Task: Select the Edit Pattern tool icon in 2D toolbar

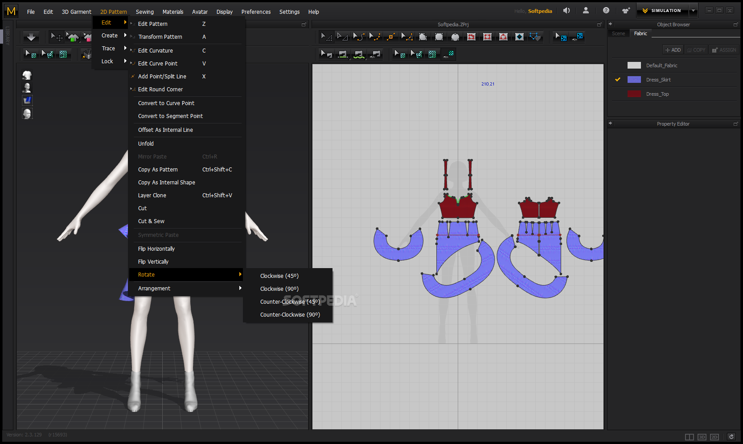Action: pyautogui.click(x=326, y=37)
